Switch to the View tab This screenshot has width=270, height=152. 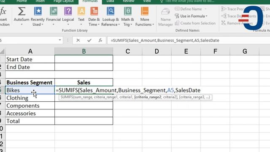(147, 1)
